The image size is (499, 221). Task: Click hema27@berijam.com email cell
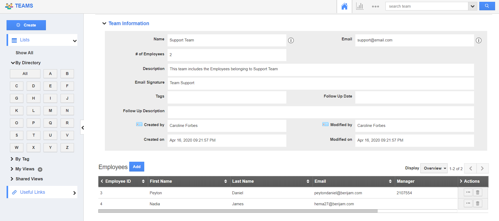tap(334, 204)
